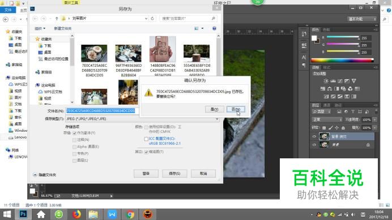This screenshot has height=220, width=392.
Task: Click the foreground color swatch in Color panel
Action: click(x=314, y=38)
